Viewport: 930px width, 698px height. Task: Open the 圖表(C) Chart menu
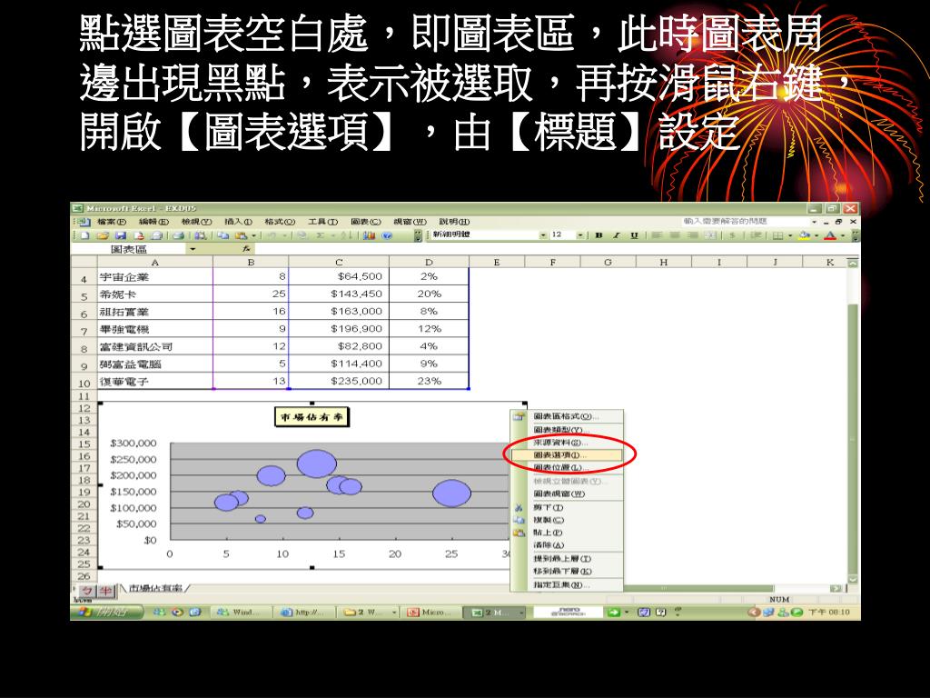366,222
